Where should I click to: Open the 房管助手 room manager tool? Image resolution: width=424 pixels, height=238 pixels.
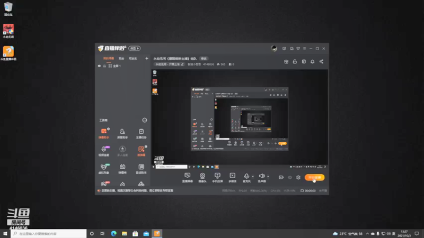pos(122,134)
